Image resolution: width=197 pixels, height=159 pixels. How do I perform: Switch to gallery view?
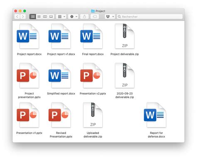coord(51,17)
